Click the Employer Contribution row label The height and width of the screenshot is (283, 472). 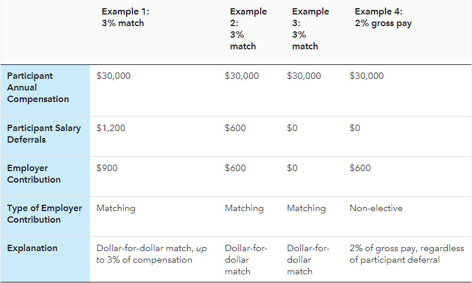[x=34, y=173]
